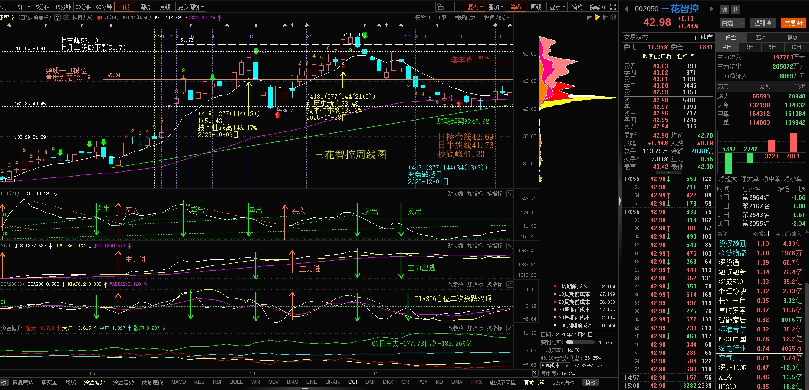Image resolution: width=809 pixels, height=390 pixels.
Task: Open 更多指标 more indicators
Action: pyautogui.click(x=563, y=382)
